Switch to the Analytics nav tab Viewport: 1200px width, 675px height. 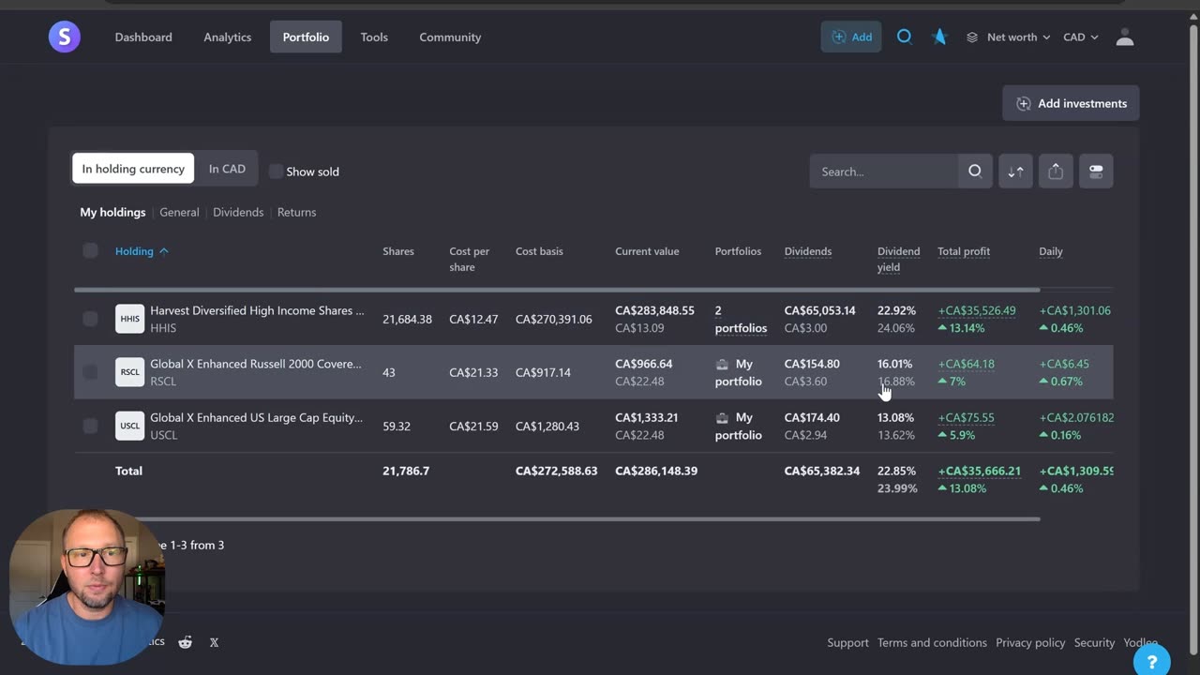(x=227, y=37)
